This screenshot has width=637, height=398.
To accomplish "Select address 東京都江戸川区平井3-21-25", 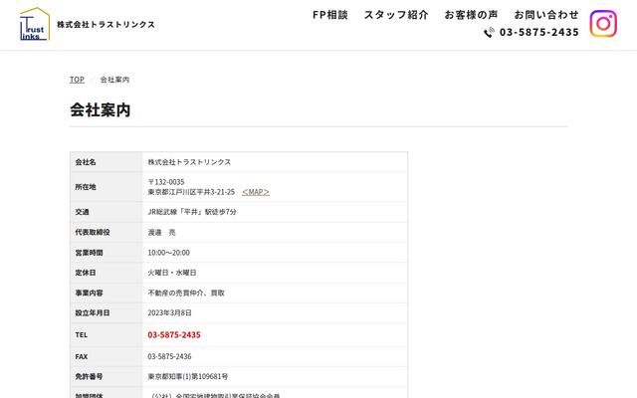I will 191,192.
